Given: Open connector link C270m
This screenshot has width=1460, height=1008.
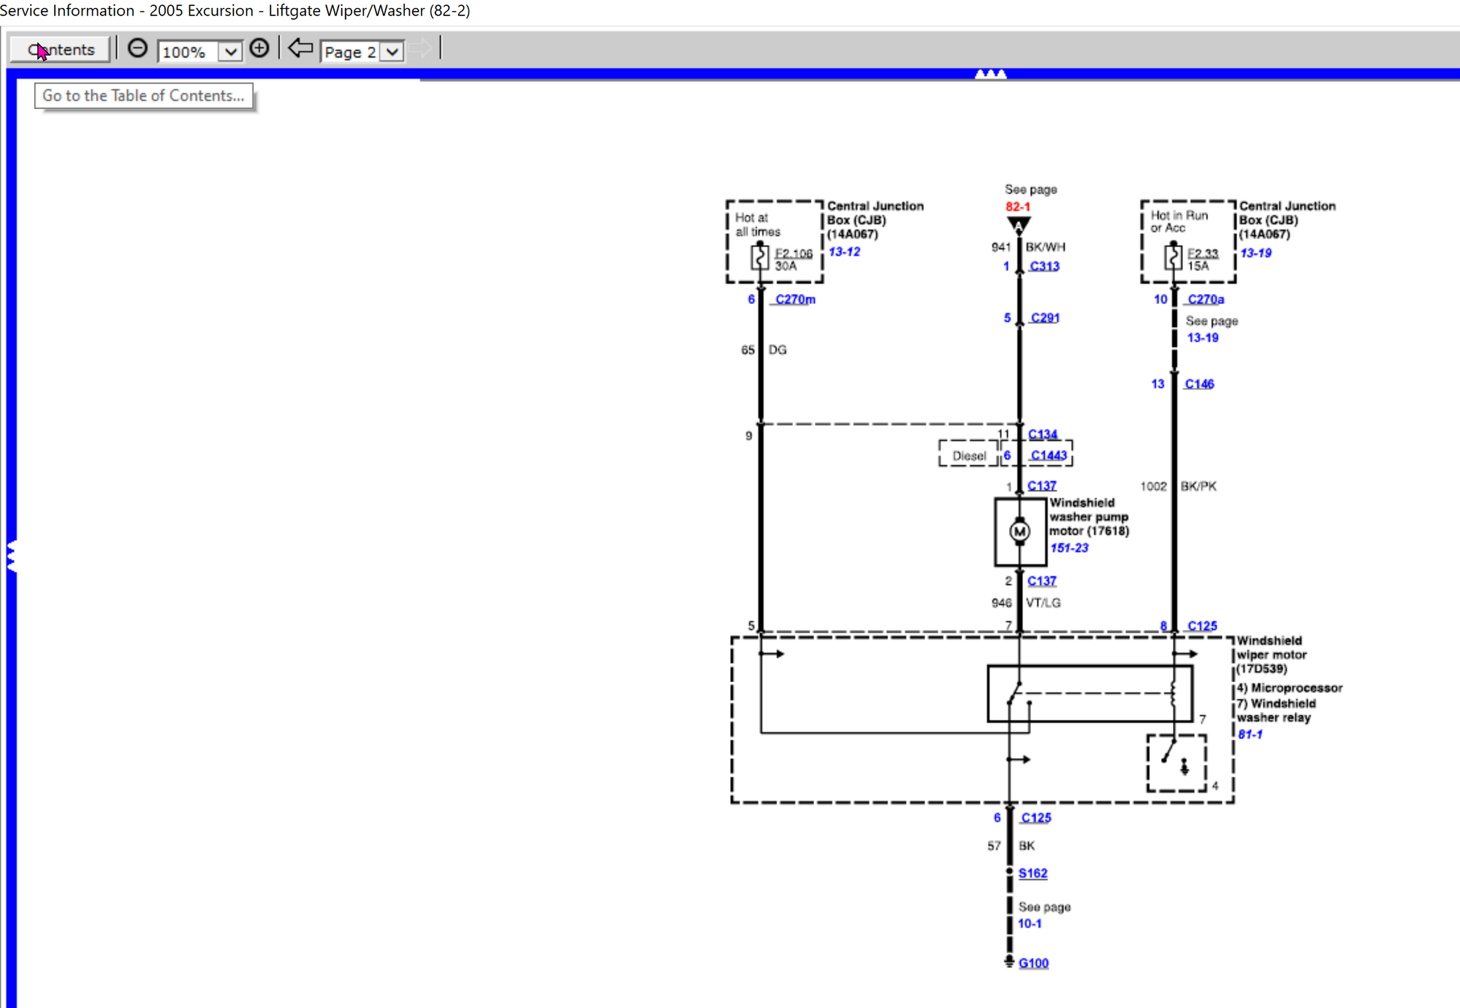Looking at the screenshot, I should coord(795,299).
